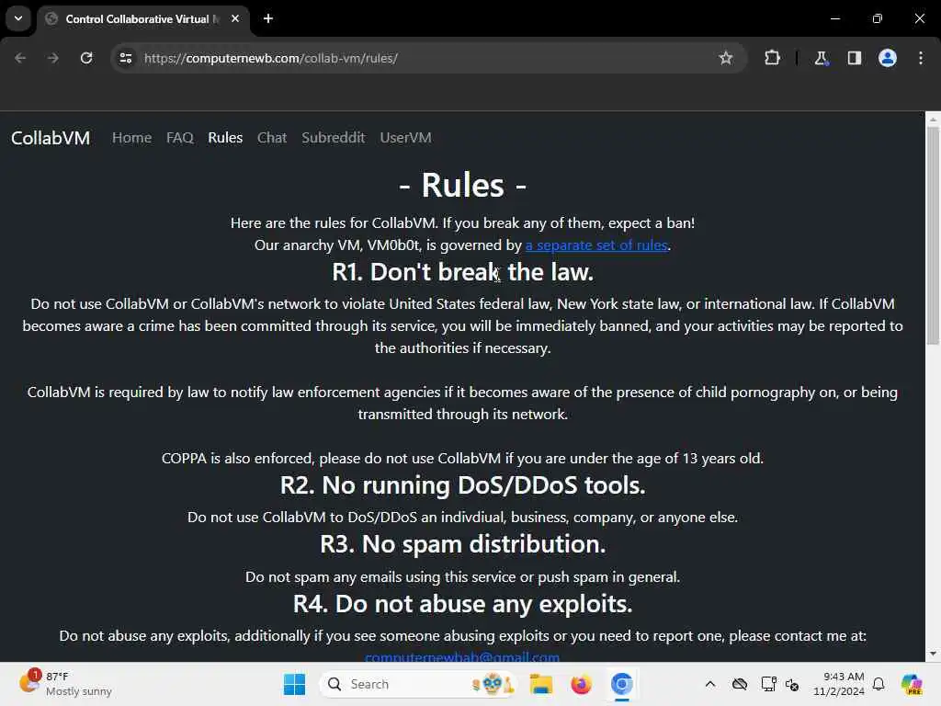Click the muted volume tray icon
The image size is (941, 706).
point(792,684)
